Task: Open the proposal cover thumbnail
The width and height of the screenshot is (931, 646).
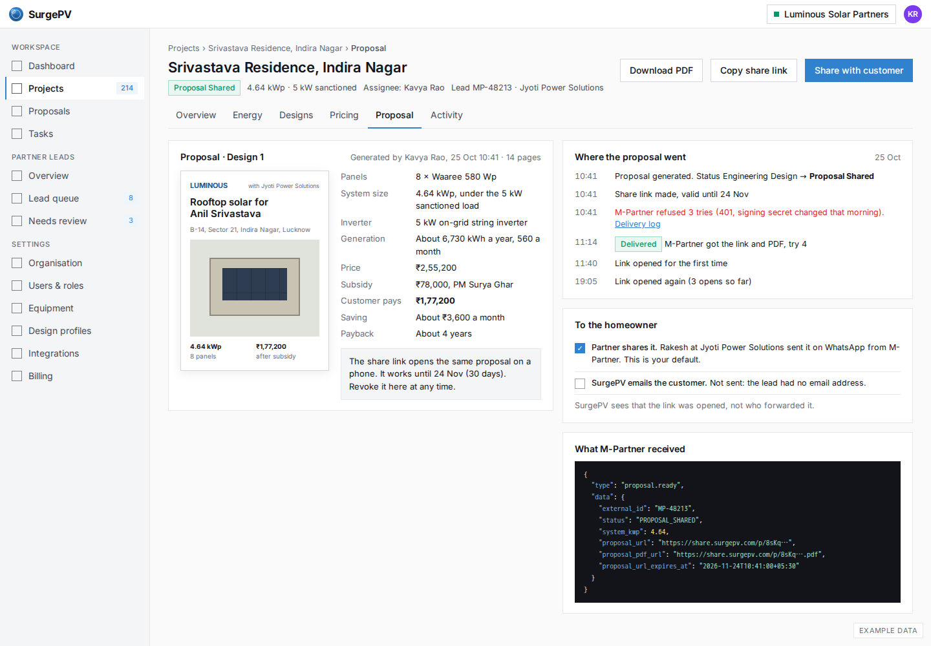Action: coord(255,271)
